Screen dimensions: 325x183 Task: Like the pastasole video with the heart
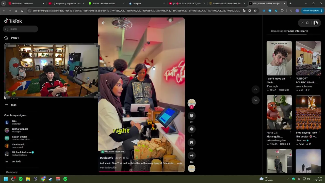191,116
